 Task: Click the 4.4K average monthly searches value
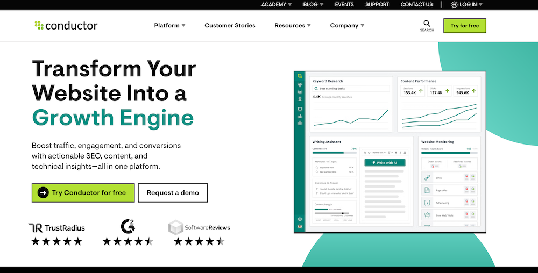(x=316, y=97)
